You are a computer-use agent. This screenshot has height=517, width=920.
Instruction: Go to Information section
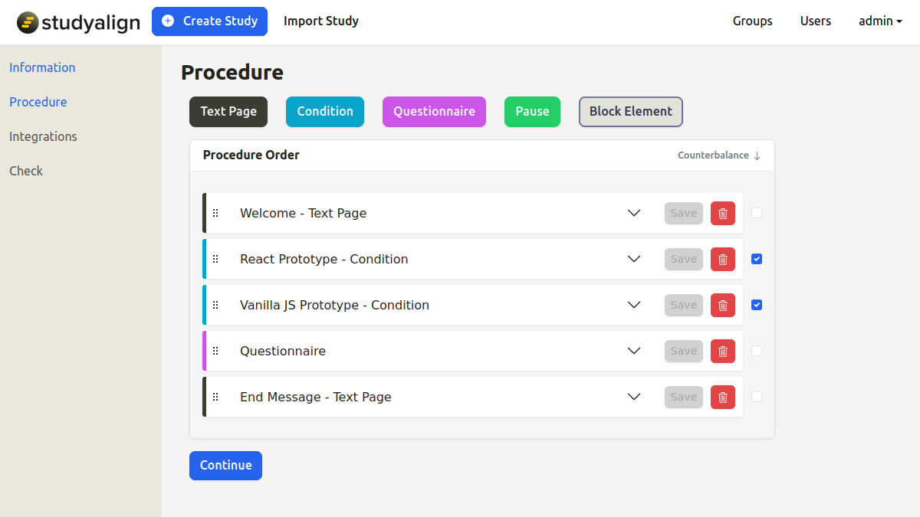(42, 67)
